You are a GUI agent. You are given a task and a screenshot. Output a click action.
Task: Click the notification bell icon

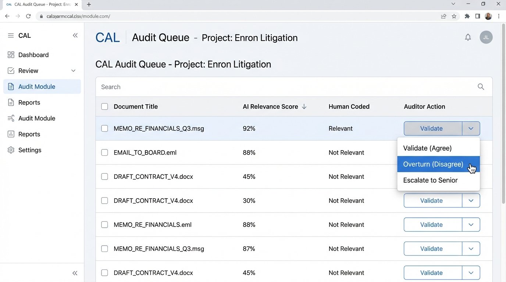point(468,37)
